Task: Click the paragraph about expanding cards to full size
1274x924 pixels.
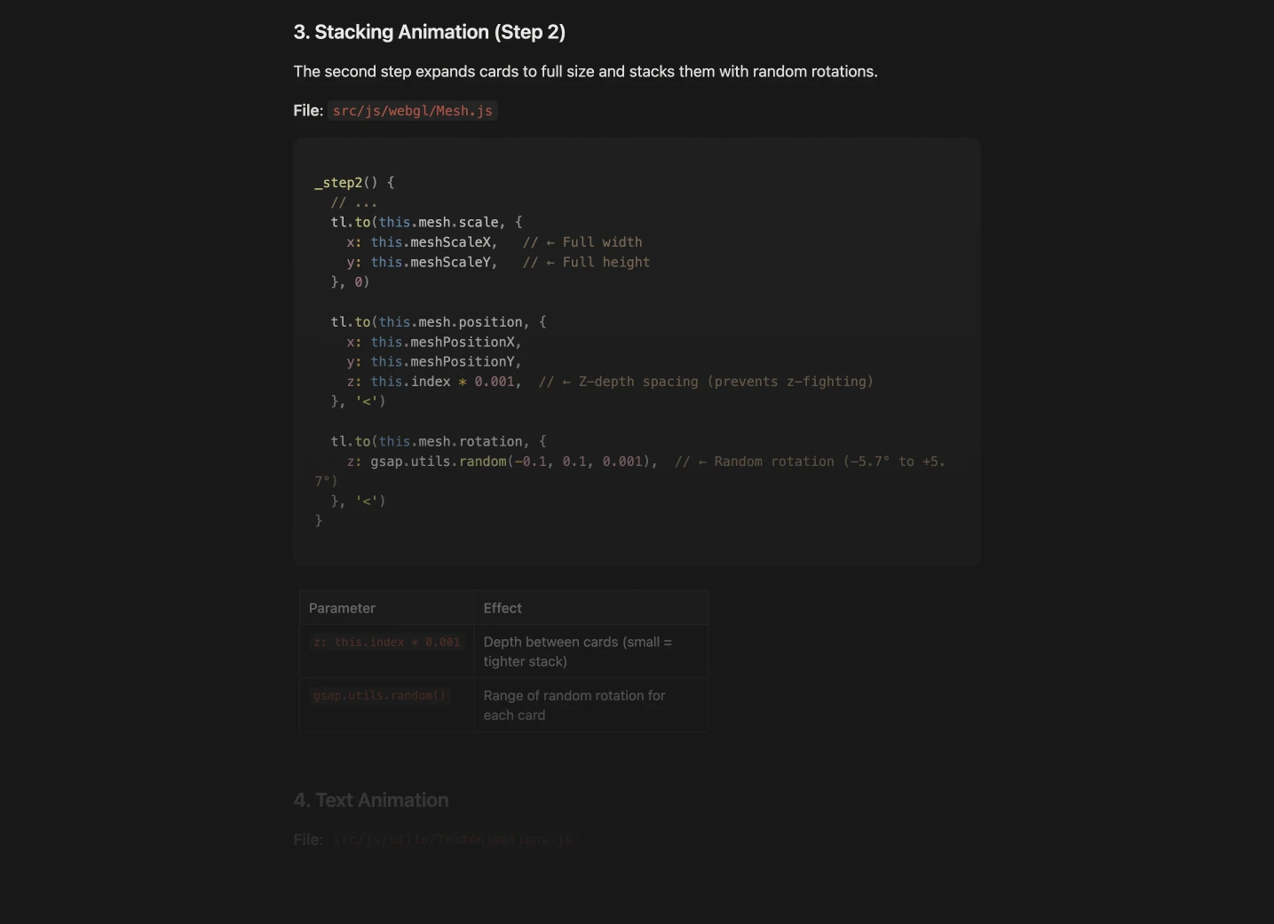Action: tap(585, 71)
